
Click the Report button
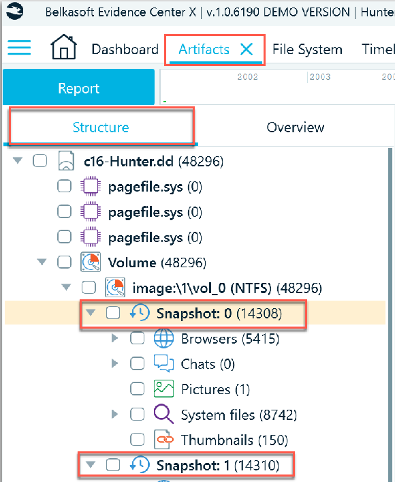point(78,87)
